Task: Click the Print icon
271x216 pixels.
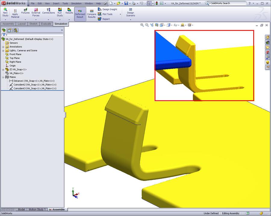Action: (134, 3)
